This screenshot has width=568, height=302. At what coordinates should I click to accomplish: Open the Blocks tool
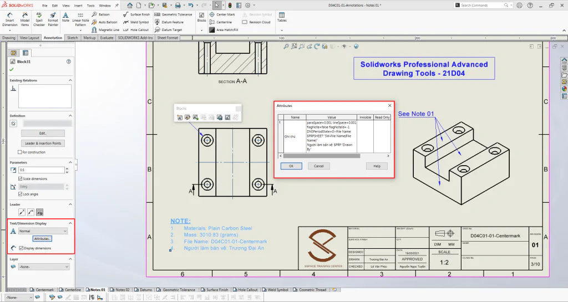pos(202,17)
